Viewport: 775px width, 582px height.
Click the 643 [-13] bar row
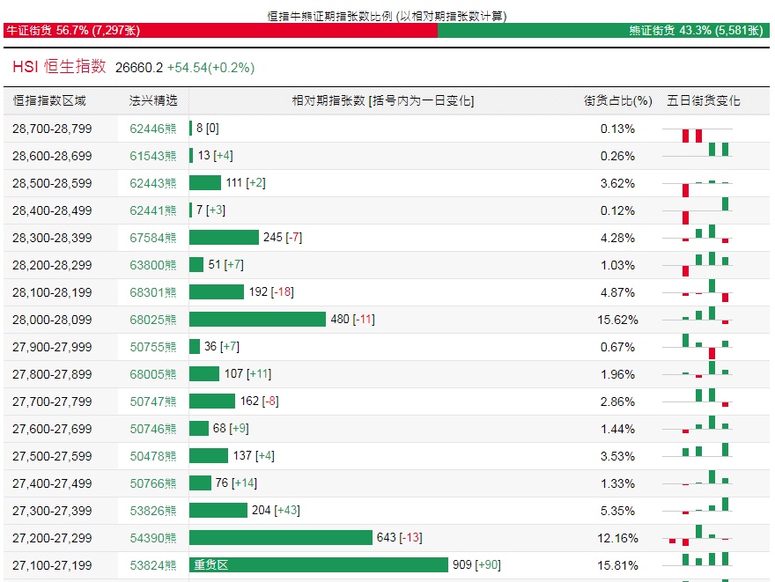280,537
